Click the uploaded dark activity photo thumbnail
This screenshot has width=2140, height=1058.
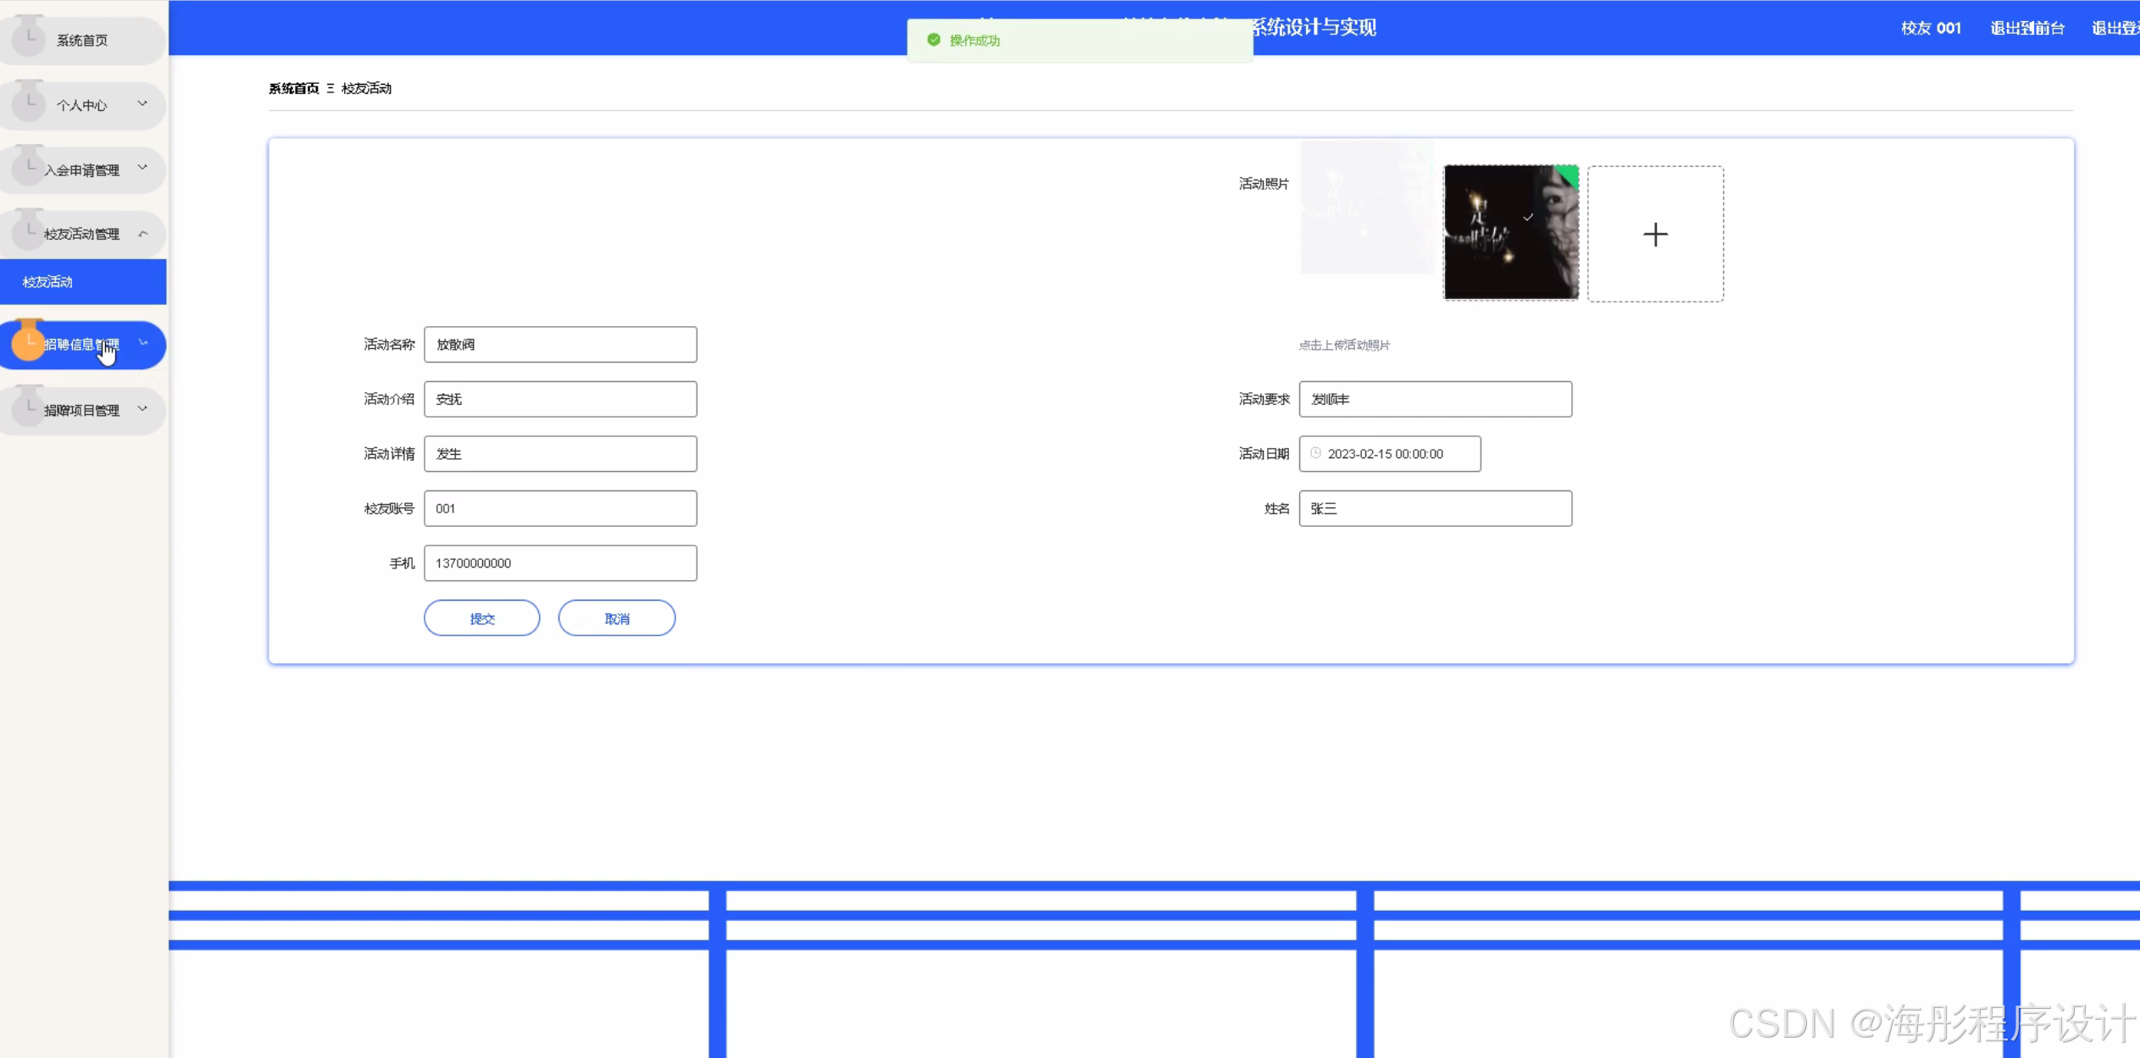pos(1509,233)
